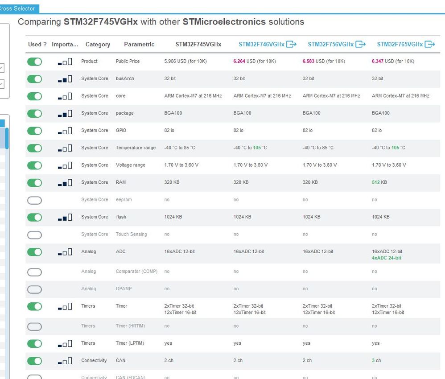The width and height of the screenshot is (445, 379).
Task: Toggle Used switch for CAN
Action: click(35, 361)
